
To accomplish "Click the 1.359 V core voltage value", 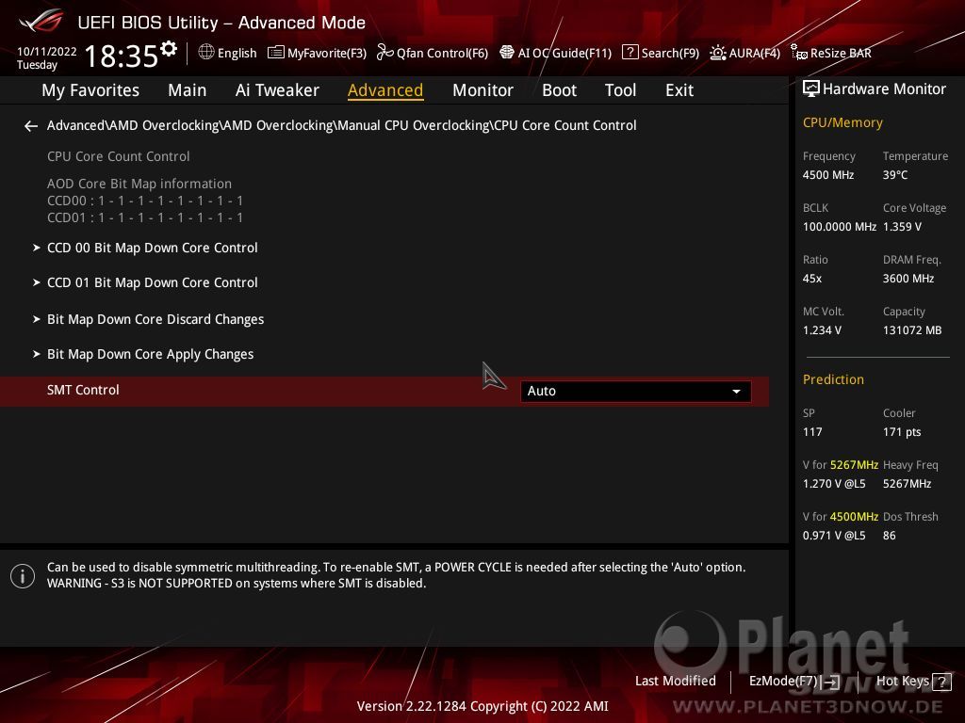I will click(902, 227).
